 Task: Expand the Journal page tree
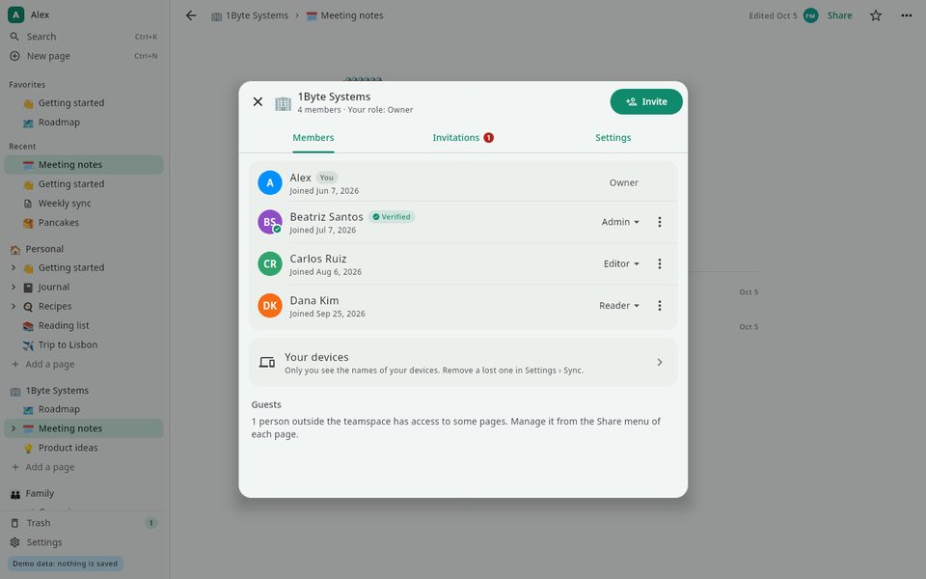tap(14, 288)
